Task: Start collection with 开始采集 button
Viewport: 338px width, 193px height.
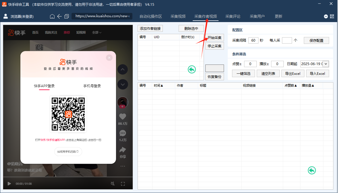Action: (x=215, y=38)
